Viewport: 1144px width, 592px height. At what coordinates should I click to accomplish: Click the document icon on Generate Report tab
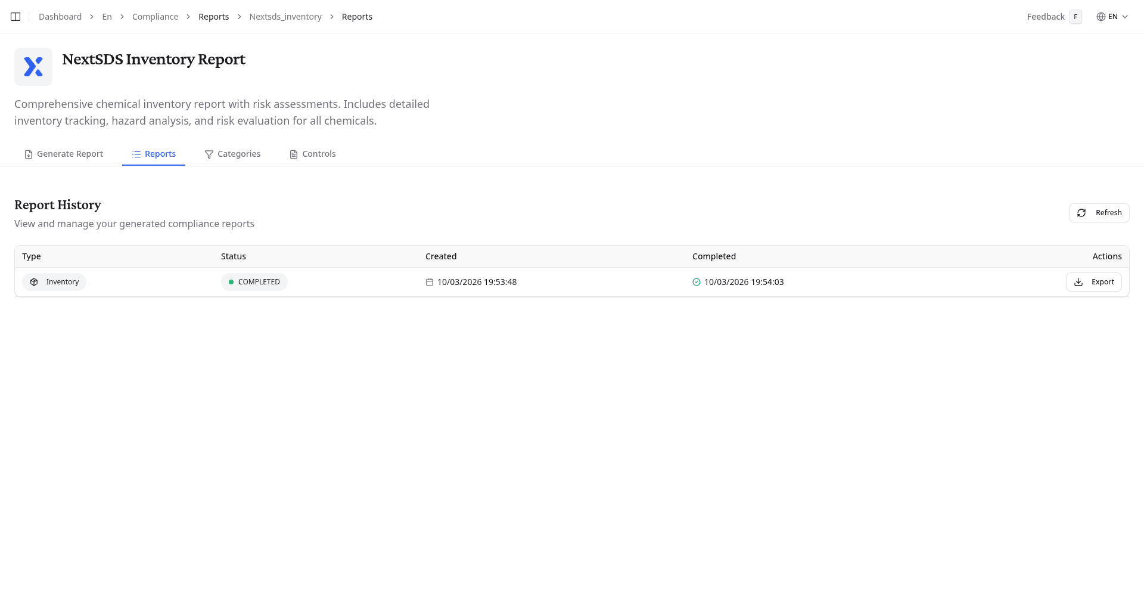coord(29,154)
